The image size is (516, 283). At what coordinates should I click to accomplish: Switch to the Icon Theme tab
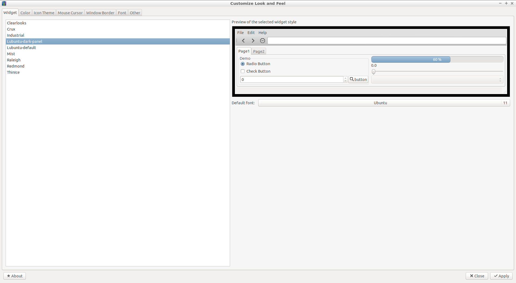pyautogui.click(x=44, y=13)
